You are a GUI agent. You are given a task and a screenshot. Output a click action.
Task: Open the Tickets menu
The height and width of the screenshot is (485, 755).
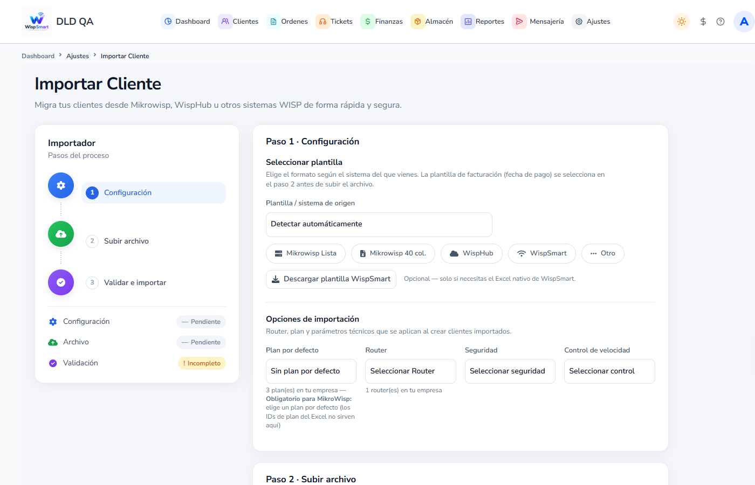pyautogui.click(x=335, y=22)
